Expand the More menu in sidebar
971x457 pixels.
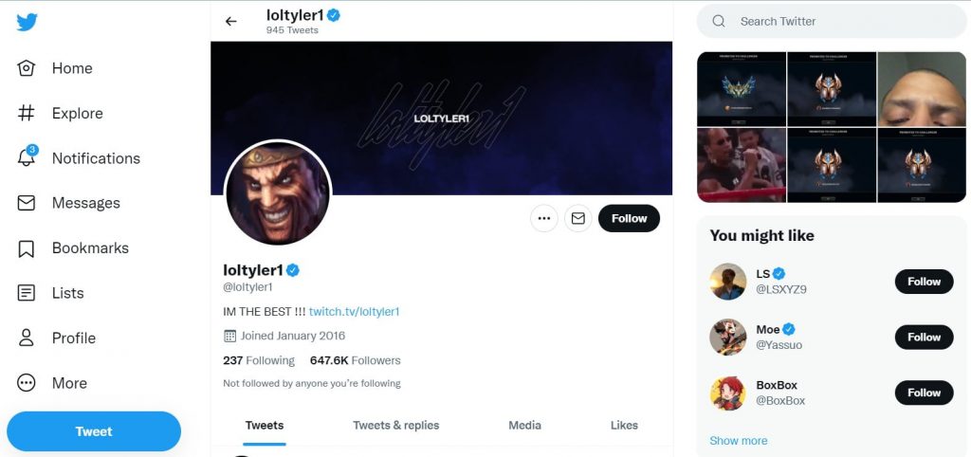click(27, 383)
